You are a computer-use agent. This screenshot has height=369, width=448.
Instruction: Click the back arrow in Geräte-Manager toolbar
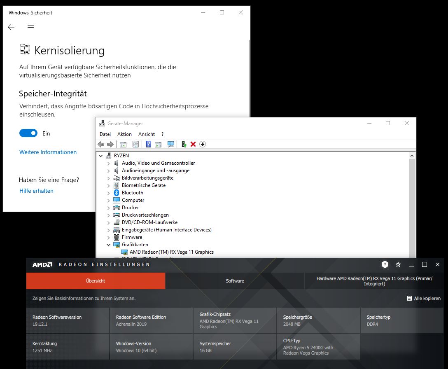101,144
